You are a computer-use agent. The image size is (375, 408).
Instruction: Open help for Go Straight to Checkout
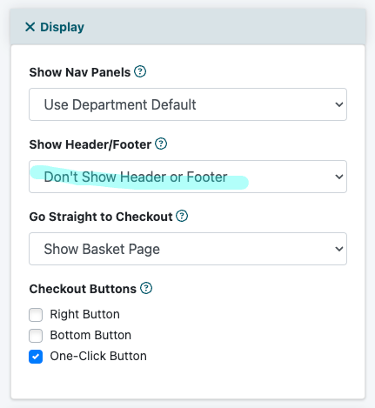[182, 216]
